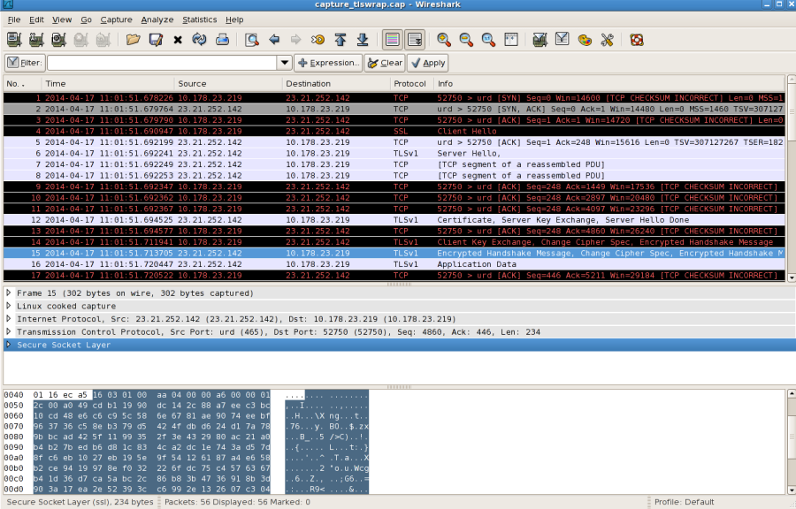Viewport: 796px width, 509px height.
Task: Open Preferences using the scissors-tools icon
Action: pos(608,39)
